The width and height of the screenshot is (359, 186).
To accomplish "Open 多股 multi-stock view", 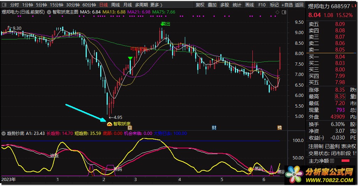I will click(x=224, y=5).
